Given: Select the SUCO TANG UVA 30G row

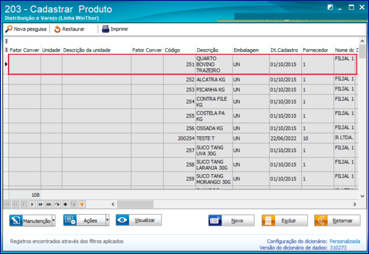Looking at the screenshot, I should (181, 151).
